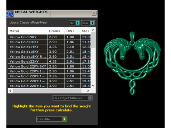The image size is (171, 128).
Task: Toggle the GV library switch
Action: tap(74, 23)
